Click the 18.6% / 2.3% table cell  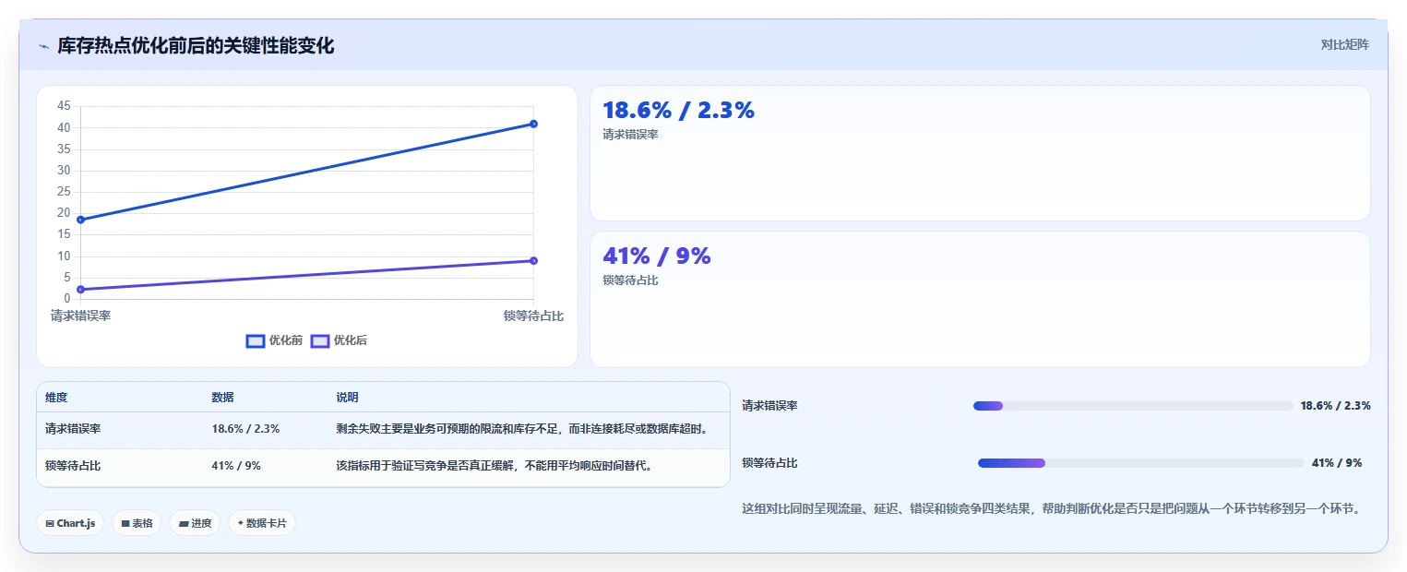pyautogui.click(x=245, y=429)
